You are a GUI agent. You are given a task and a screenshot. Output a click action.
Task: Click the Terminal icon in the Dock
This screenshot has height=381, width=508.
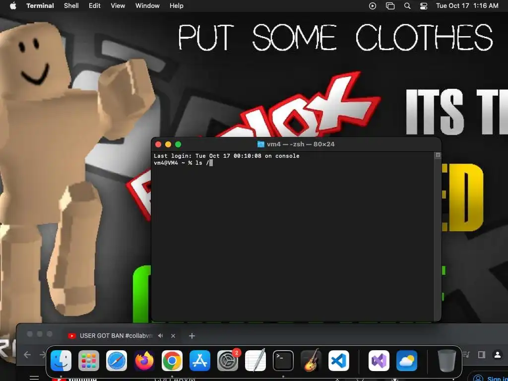(x=283, y=361)
